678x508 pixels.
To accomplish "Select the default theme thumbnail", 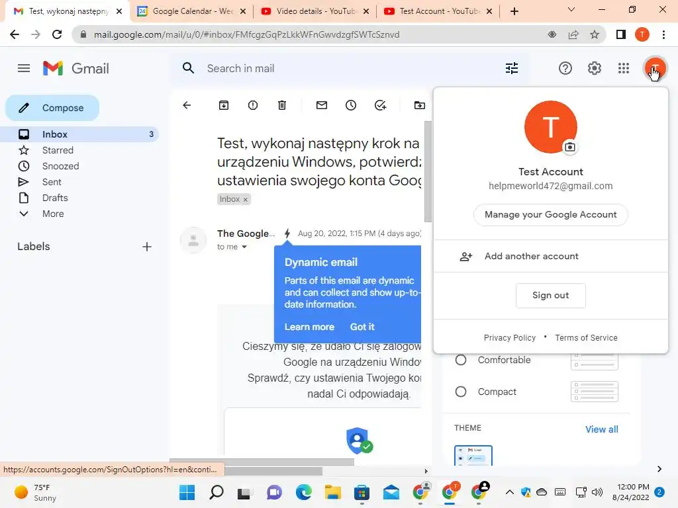I will (x=473, y=455).
